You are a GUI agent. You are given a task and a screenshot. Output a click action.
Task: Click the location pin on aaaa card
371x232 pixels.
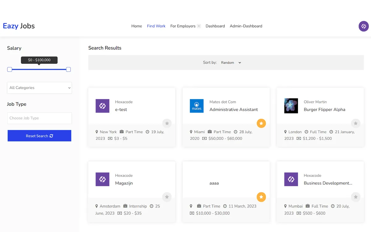coord(191,206)
